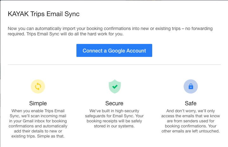228x147 pixels.
Task: Click the 'Gmail inbox for booking' line
Action: tap(45, 121)
